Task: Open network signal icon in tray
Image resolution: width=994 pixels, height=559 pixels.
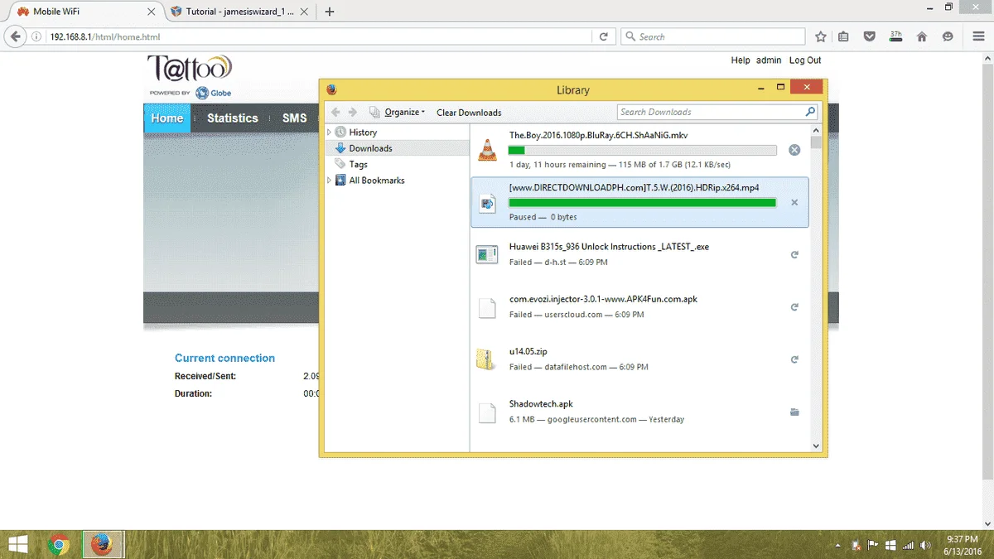Action: 908,545
